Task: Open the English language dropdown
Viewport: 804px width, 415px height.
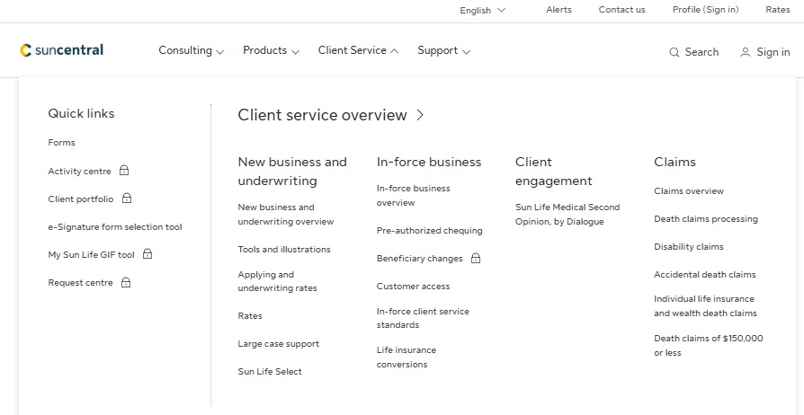Action: pos(482,10)
